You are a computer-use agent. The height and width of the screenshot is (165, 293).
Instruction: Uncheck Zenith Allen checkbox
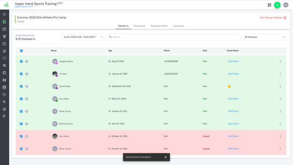[x=21, y=86]
